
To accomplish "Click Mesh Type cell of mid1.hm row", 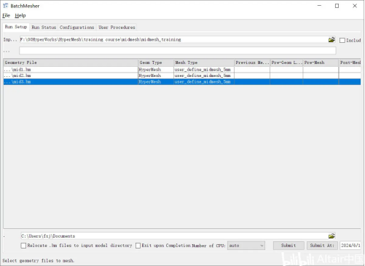I will click(204, 70).
